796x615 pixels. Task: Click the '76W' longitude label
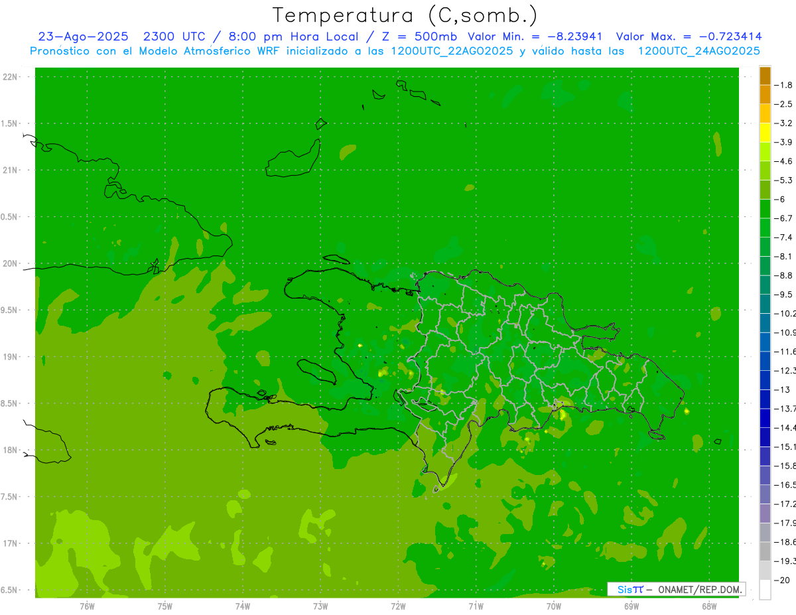pyautogui.click(x=87, y=606)
